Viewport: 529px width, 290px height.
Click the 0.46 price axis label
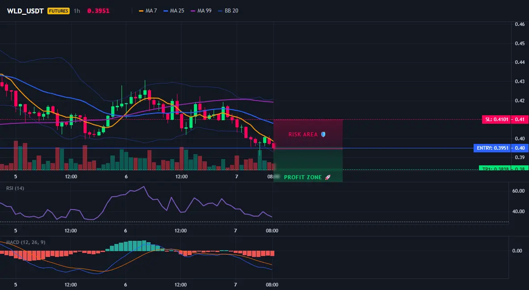click(x=520, y=24)
